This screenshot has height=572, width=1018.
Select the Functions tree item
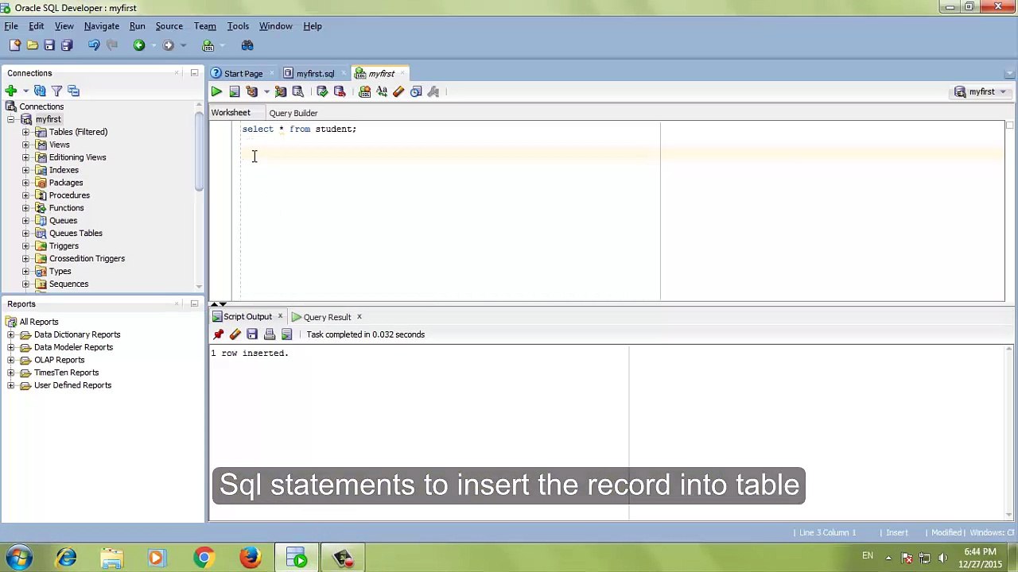(x=66, y=208)
